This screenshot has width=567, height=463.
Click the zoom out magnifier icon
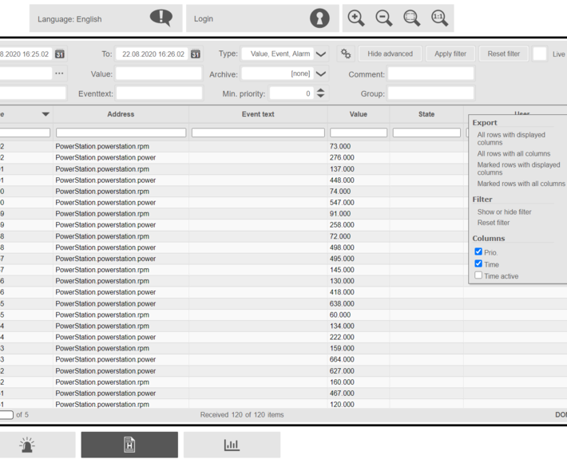384,18
